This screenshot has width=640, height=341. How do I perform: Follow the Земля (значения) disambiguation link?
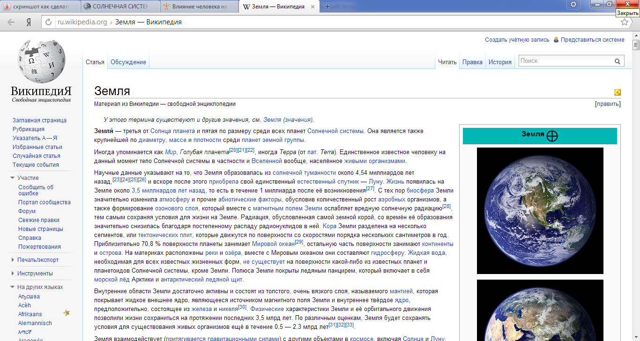pyautogui.click(x=289, y=119)
